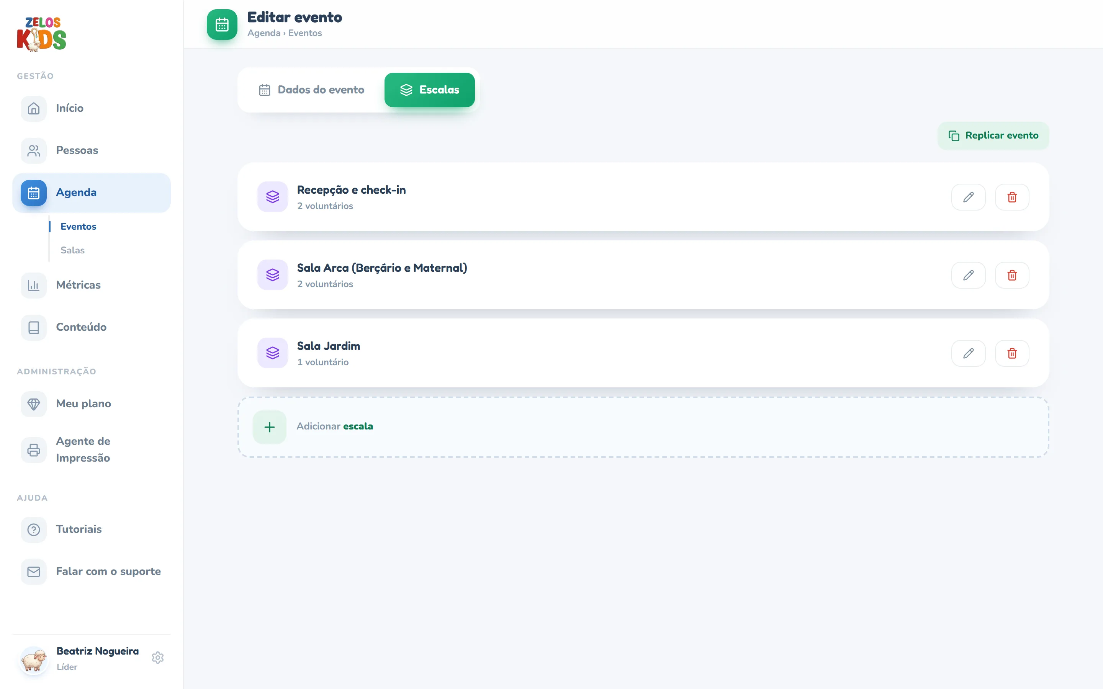Image resolution: width=1103 pixels, height=689 pixels.
Task: Edit the Recepção e check-in escala
Action: coord(968,197)
